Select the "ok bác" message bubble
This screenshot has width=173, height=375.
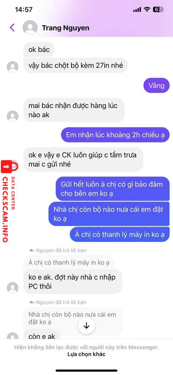point(39,49)
